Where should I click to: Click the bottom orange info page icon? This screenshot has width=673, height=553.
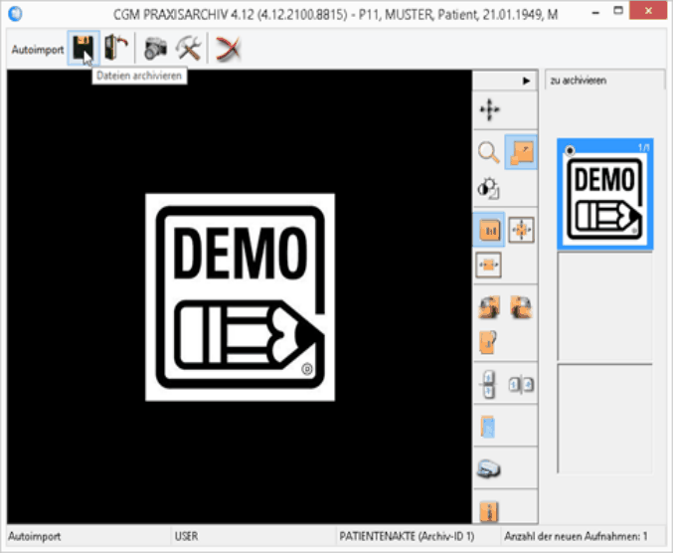pyautogui.click(x=489, y=512)
